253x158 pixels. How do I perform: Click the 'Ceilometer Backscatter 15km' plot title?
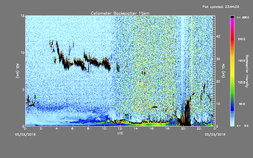click(x=120, y=13)
